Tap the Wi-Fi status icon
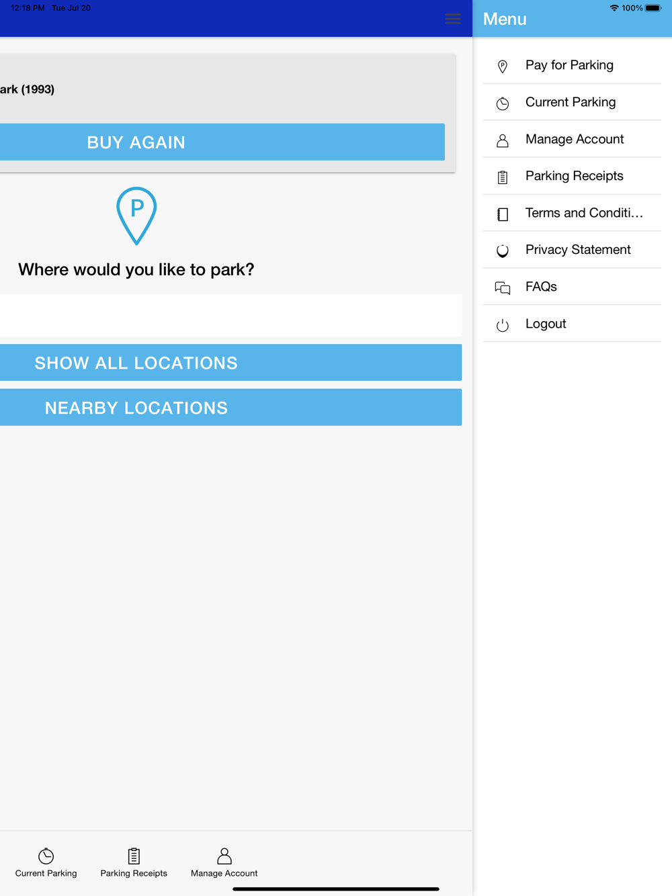The image size is (672, 896). point(614,8)
